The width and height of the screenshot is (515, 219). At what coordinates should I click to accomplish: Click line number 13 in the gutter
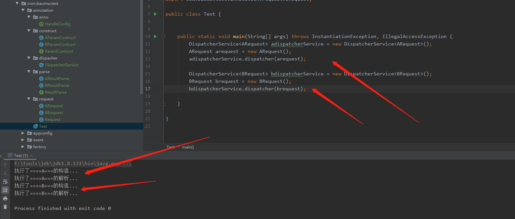coord(148,59)
